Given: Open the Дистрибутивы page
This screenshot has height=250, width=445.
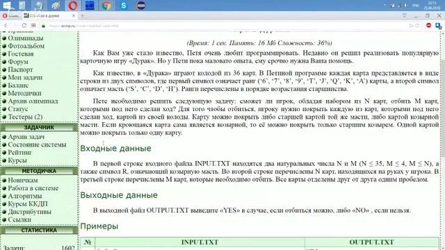Looking at the screenshot, I should (x=29, y=212).
